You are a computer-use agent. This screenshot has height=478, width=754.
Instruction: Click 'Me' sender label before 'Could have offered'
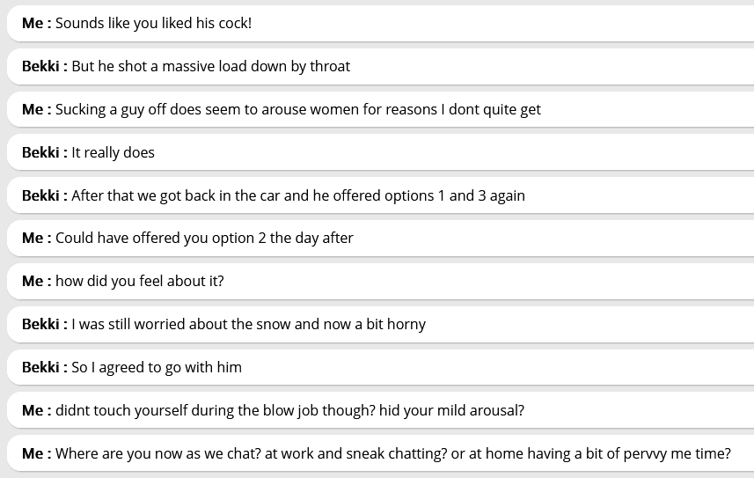33,238
